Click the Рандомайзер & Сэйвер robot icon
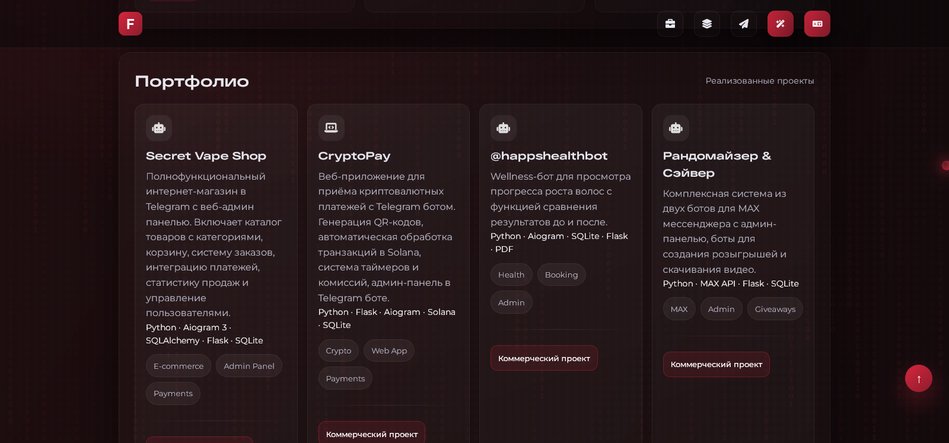The height and width of the screenshot is (443, 949). click(x=676, y=128)
